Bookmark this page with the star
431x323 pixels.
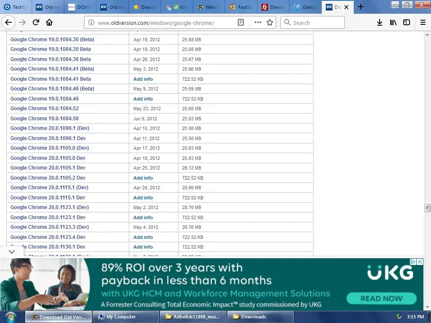(x=270, y=23)
